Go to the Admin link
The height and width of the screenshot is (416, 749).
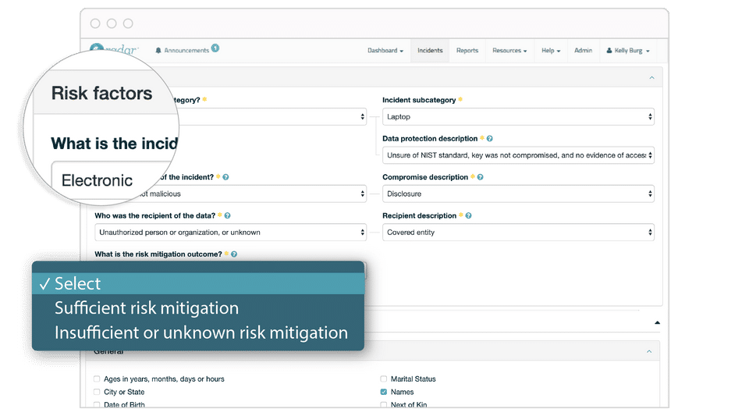point(584,50)
